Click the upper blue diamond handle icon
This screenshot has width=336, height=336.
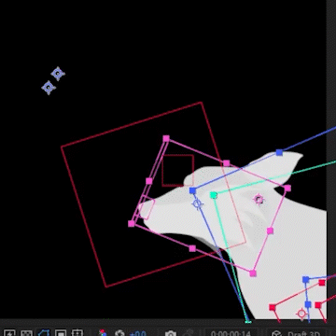click(x=58, y=74)
